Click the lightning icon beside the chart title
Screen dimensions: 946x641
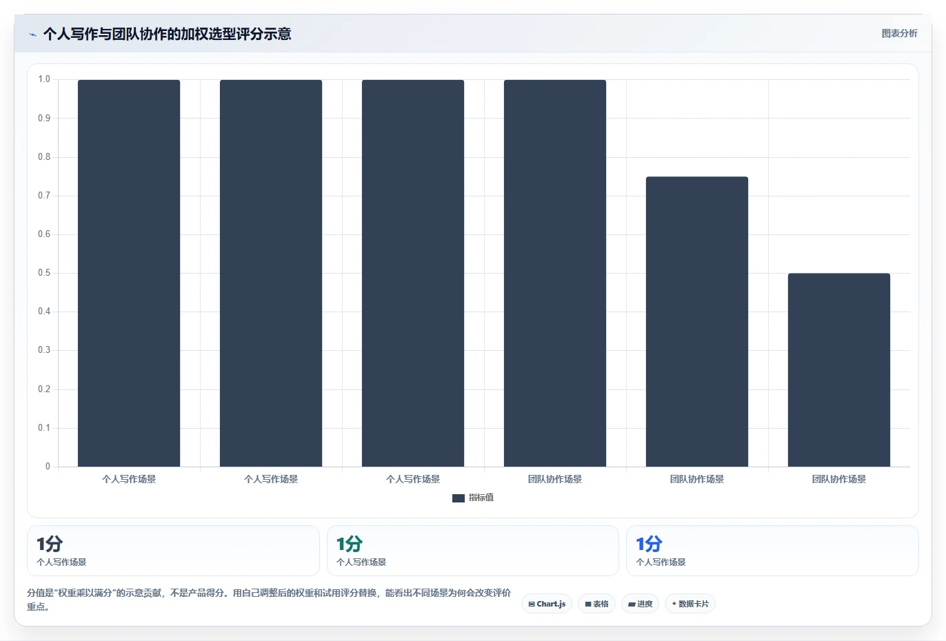tap(32, 34)
